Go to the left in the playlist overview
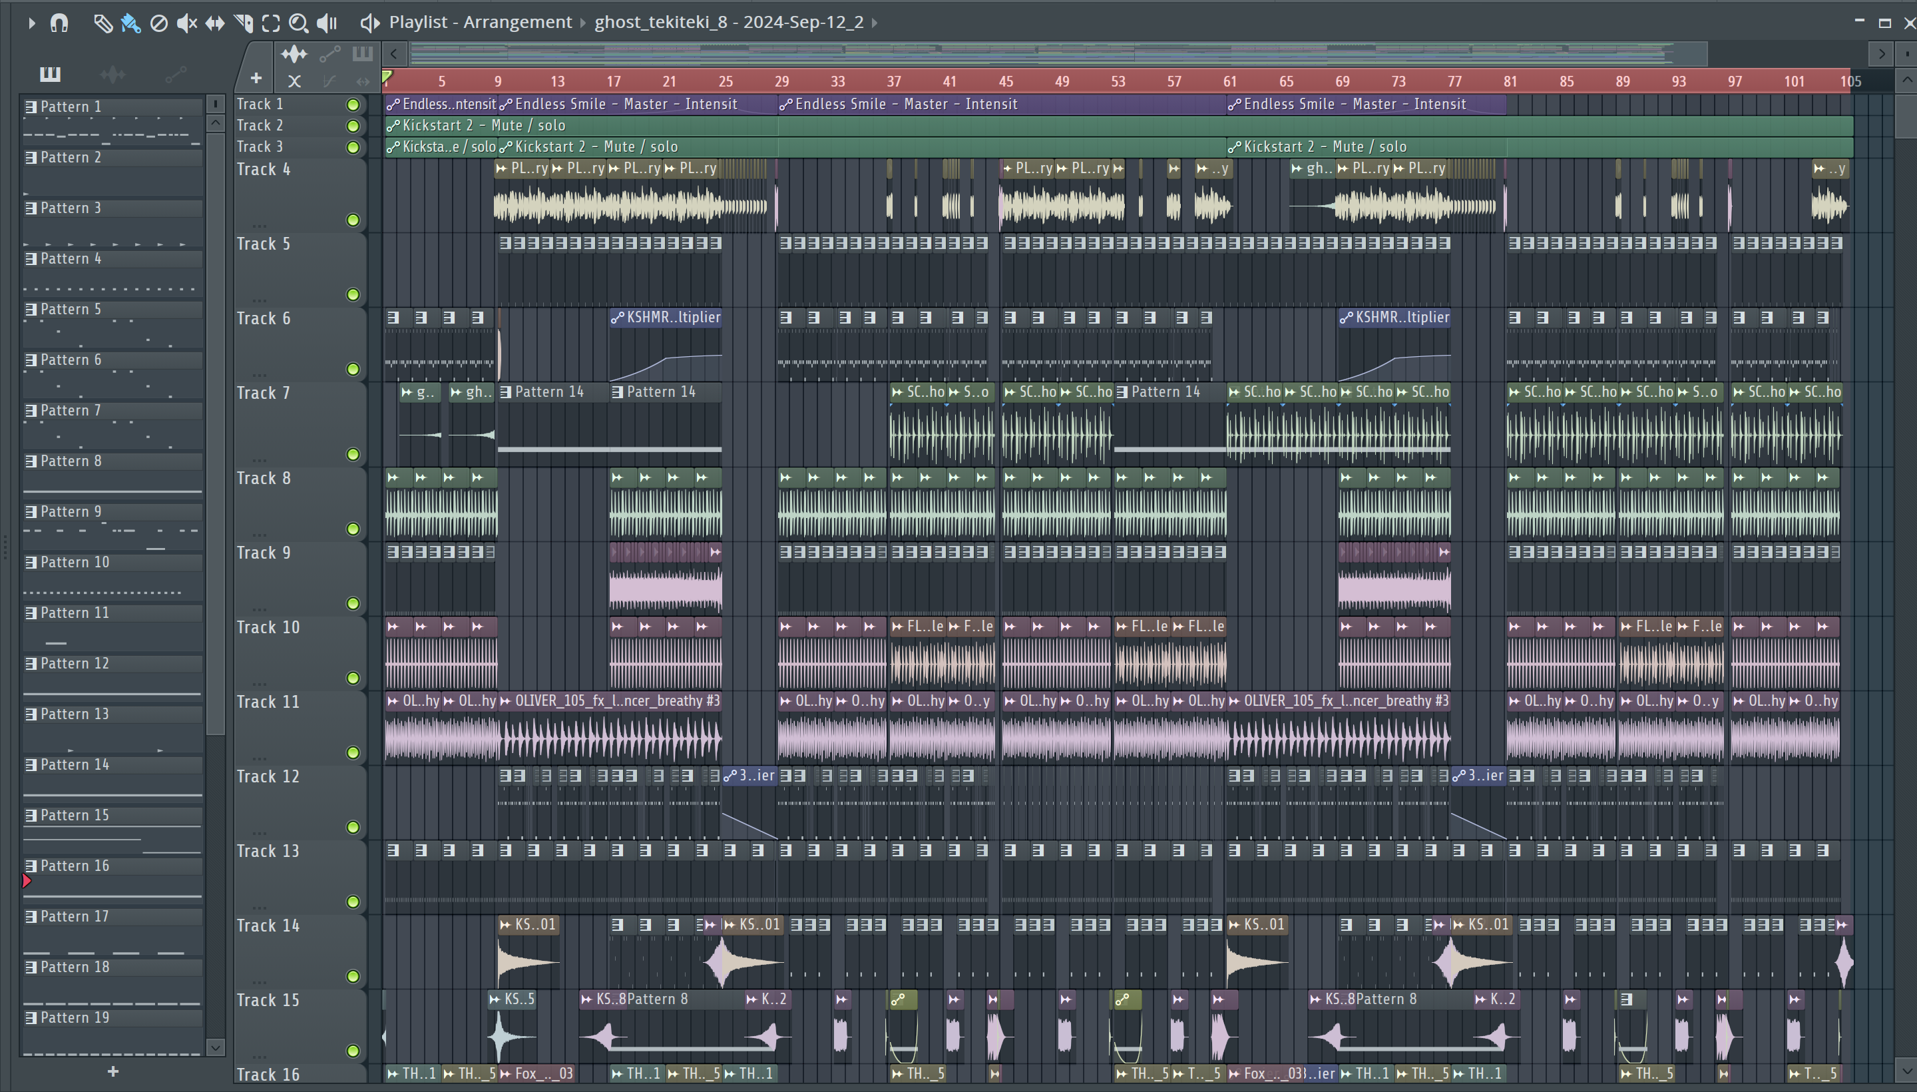The width and height of the screenshot is (1917, 1092). coord(393,54)
